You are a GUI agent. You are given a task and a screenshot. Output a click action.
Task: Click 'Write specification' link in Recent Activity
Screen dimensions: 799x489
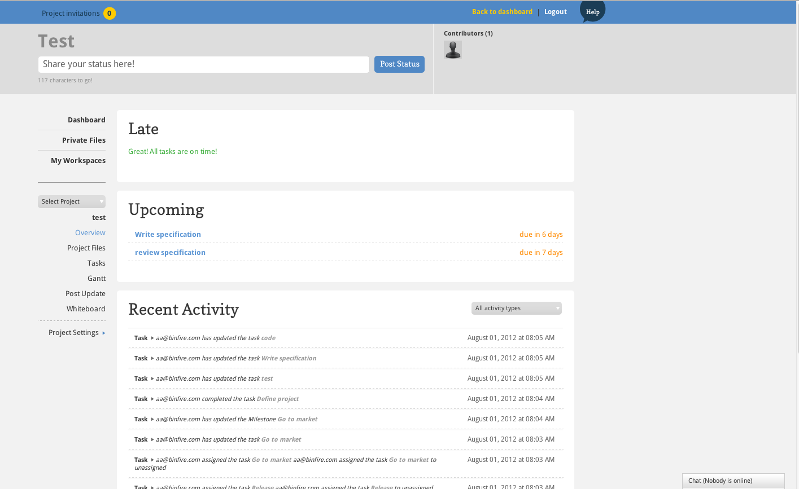click(289, 358)
